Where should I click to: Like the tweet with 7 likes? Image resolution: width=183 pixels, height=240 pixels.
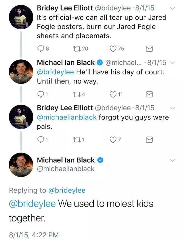(x=113, y=139)
